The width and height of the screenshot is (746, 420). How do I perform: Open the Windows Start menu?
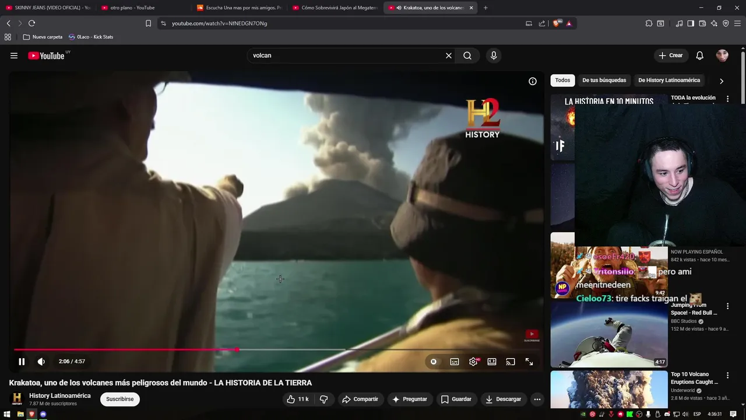(x=8, y=414)
